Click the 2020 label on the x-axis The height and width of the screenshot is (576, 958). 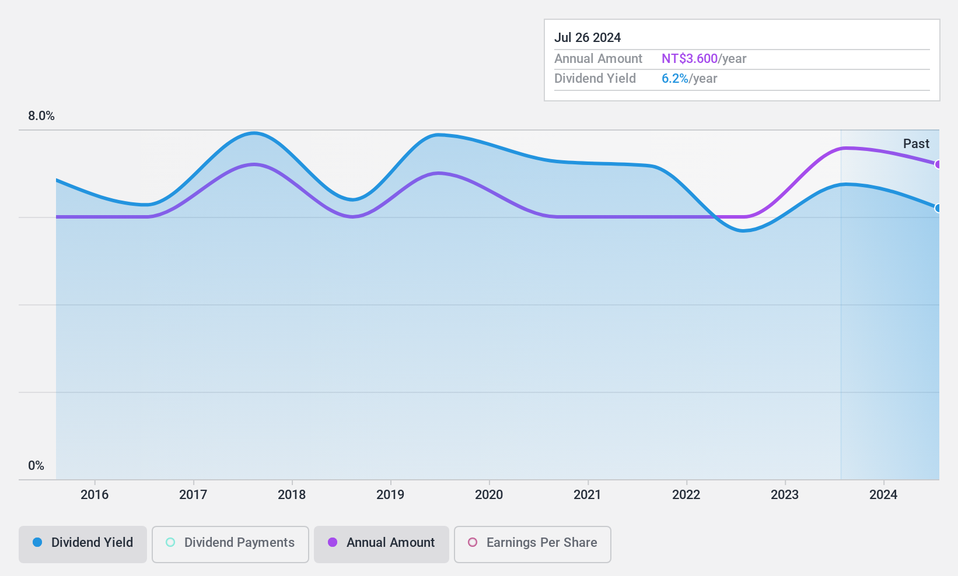[489, 494]
